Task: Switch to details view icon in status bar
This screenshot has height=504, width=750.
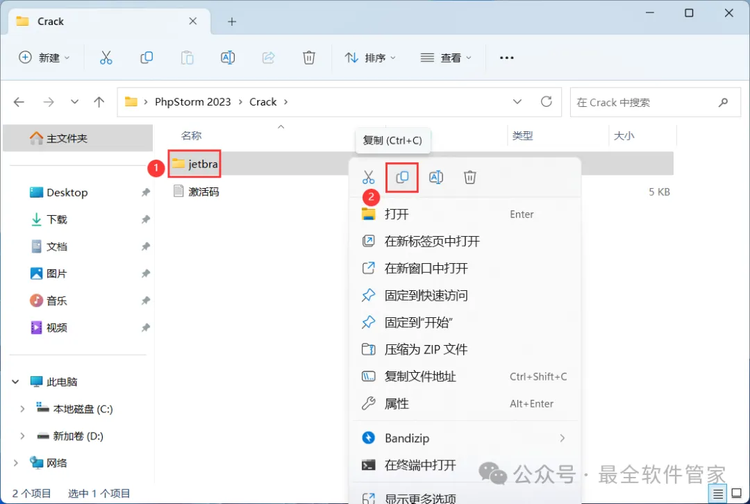Action: [x=718, y=494]
